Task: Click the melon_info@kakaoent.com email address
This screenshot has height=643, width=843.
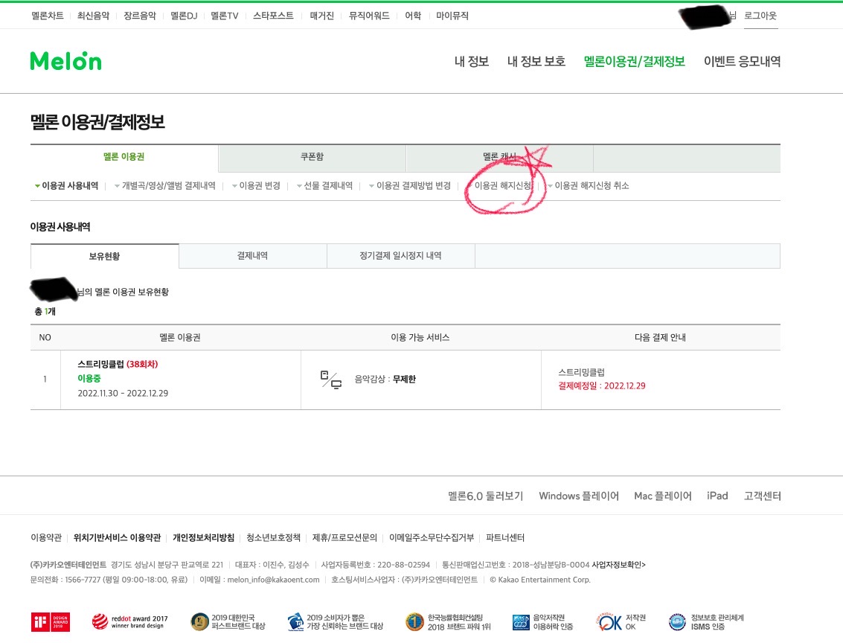Action: 273,580
